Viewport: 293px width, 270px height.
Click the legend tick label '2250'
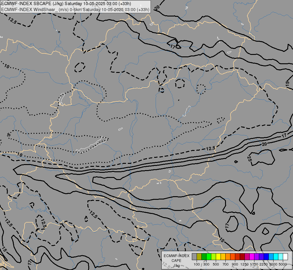[264, 264]
